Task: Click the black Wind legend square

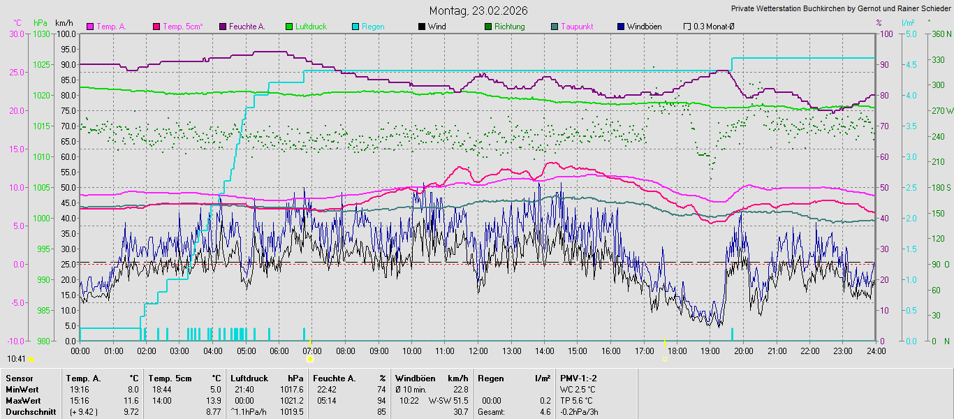Action: pyautogui.click(x=422, y=27)
